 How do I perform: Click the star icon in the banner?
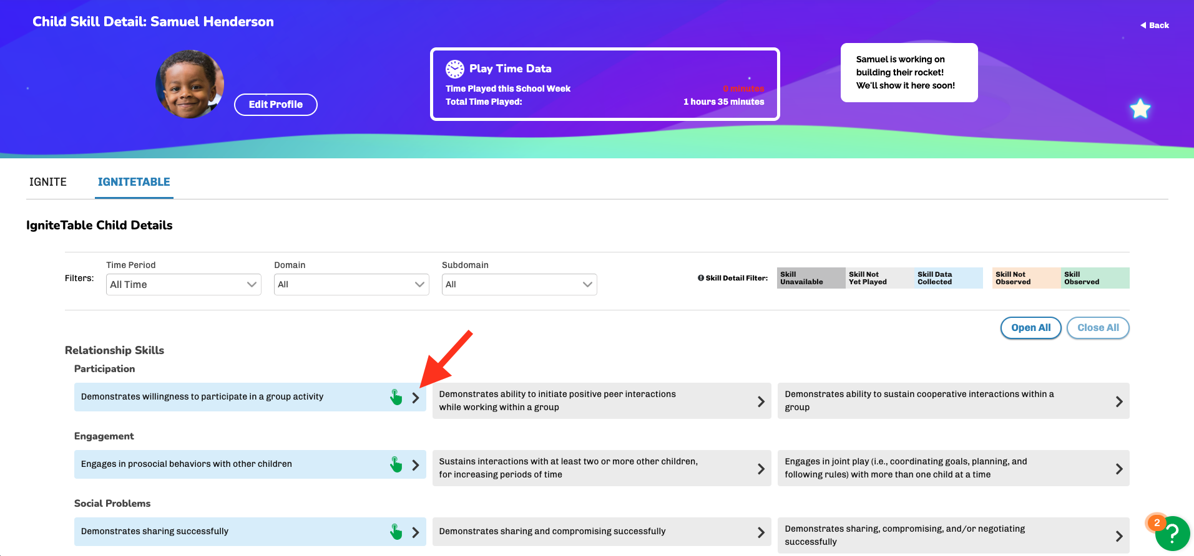click(x=1140, y=109)
